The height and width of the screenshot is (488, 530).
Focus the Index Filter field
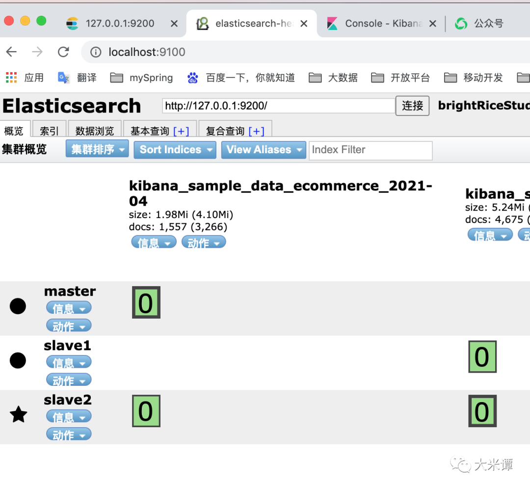click(371, 150)
